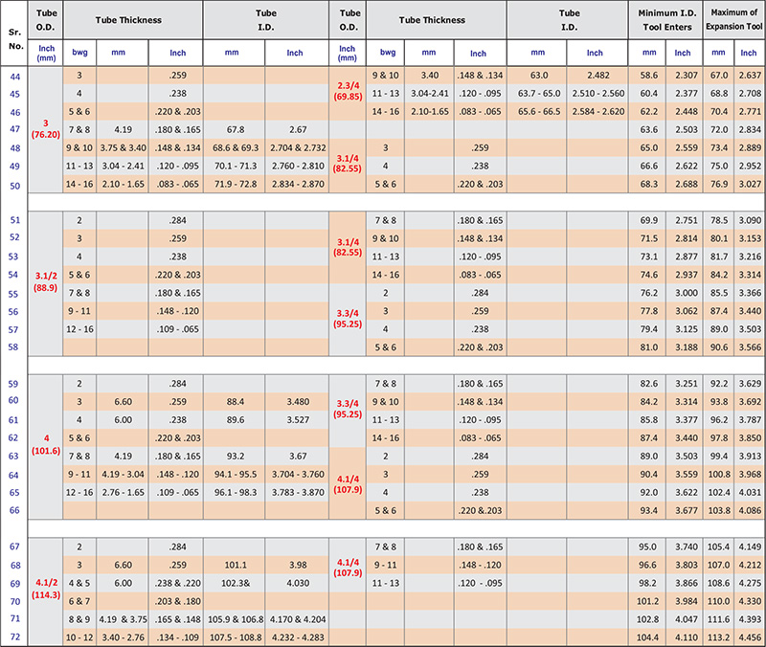Click tube I.D. value '101.1'

click(236, 565)
